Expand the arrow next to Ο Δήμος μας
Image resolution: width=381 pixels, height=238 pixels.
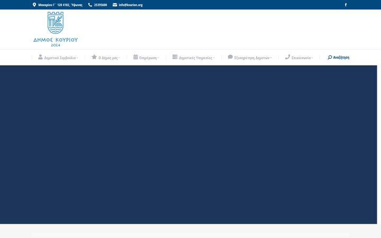[119, 58]
